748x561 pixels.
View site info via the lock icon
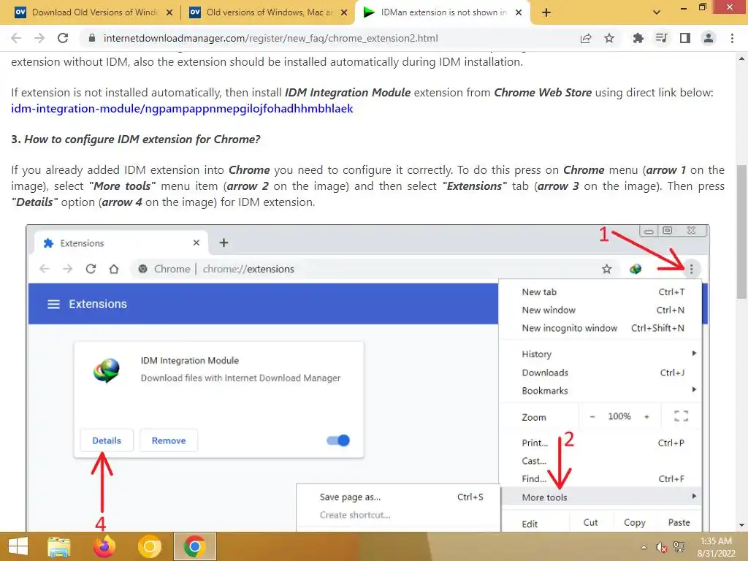click(x=92, y=38)
